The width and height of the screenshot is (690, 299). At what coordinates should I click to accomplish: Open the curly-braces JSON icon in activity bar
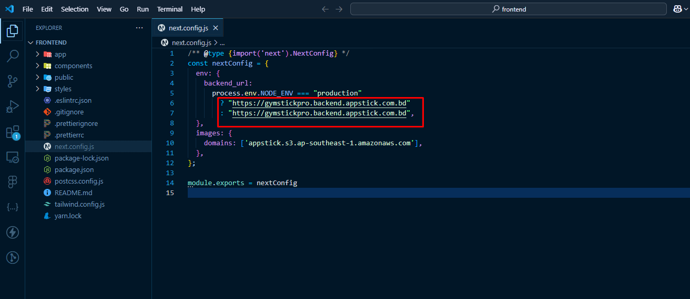tap(13, 207)
